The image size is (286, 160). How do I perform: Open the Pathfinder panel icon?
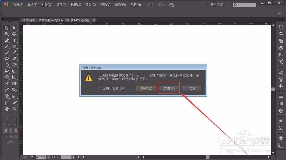281,41
